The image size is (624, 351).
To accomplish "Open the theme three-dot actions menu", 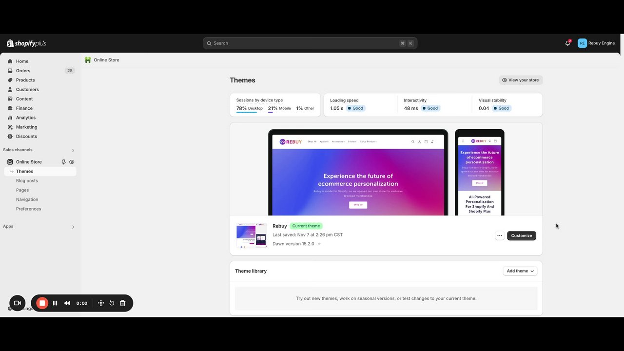I will point(499,235).
